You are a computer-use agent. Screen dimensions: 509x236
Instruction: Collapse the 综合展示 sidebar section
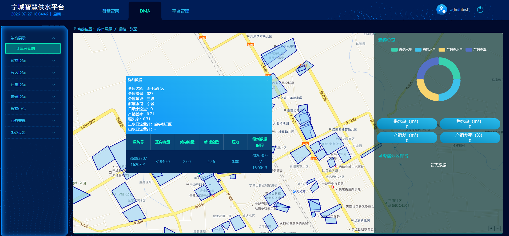pos(33,38)
